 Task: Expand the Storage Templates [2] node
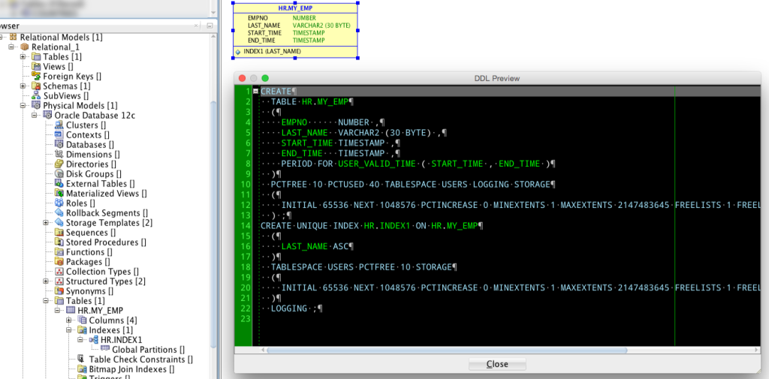[46, 223]
